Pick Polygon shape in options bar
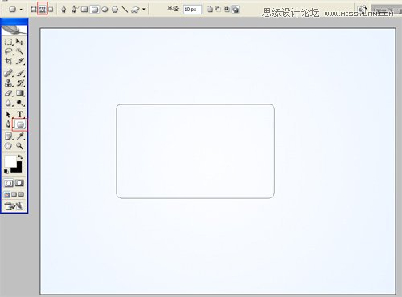The image size is (402, 297). click(115, 10)
